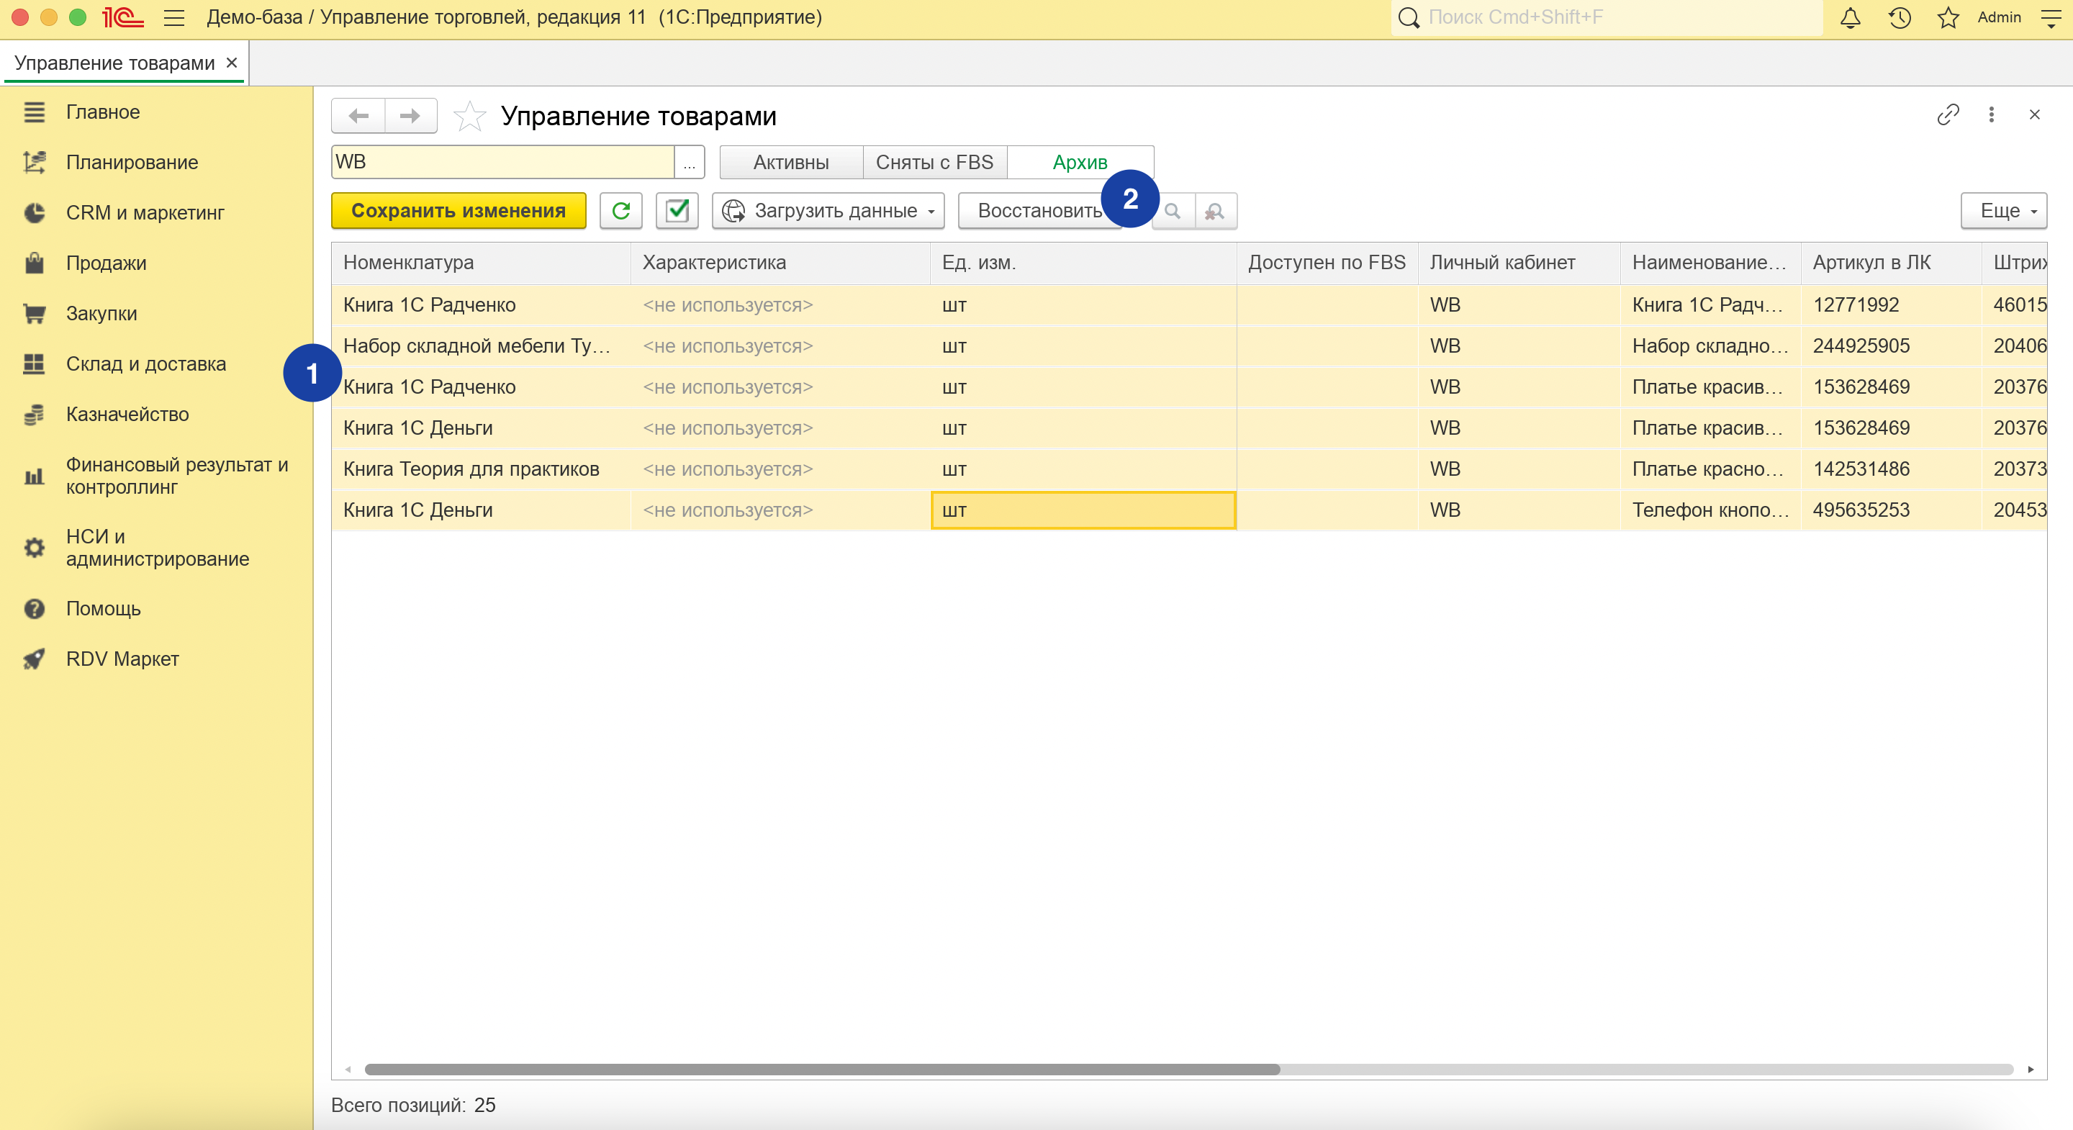Open the Еще dropdown menu
Viewport: 2073px width, 1130px height.
coord(2003,211)
